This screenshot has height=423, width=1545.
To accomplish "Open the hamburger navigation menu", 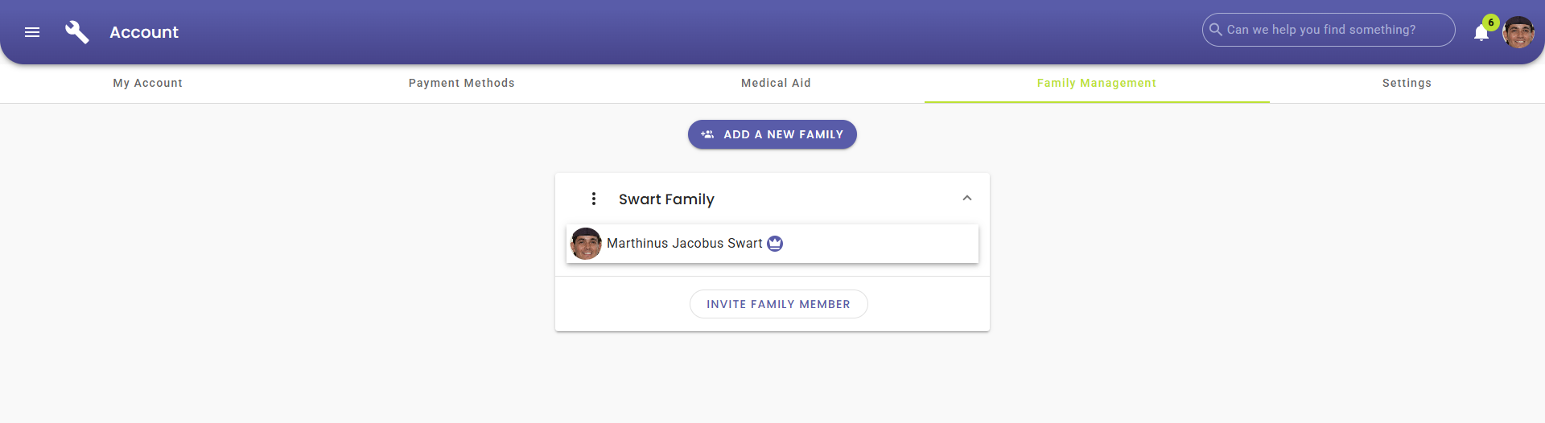I will pos(32,32).
